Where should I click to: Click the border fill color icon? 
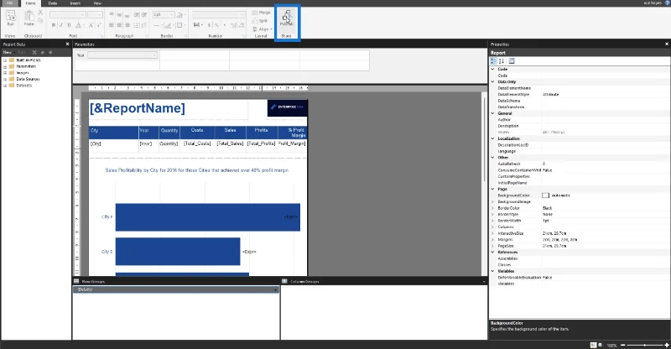(x=181, y=14)
